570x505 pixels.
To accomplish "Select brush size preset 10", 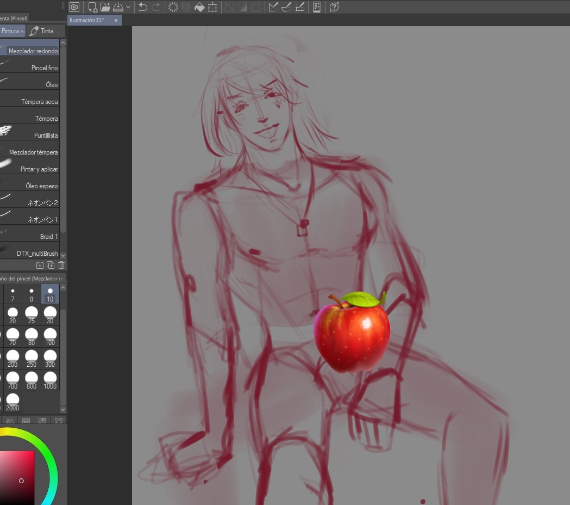I will coord(50,294).
